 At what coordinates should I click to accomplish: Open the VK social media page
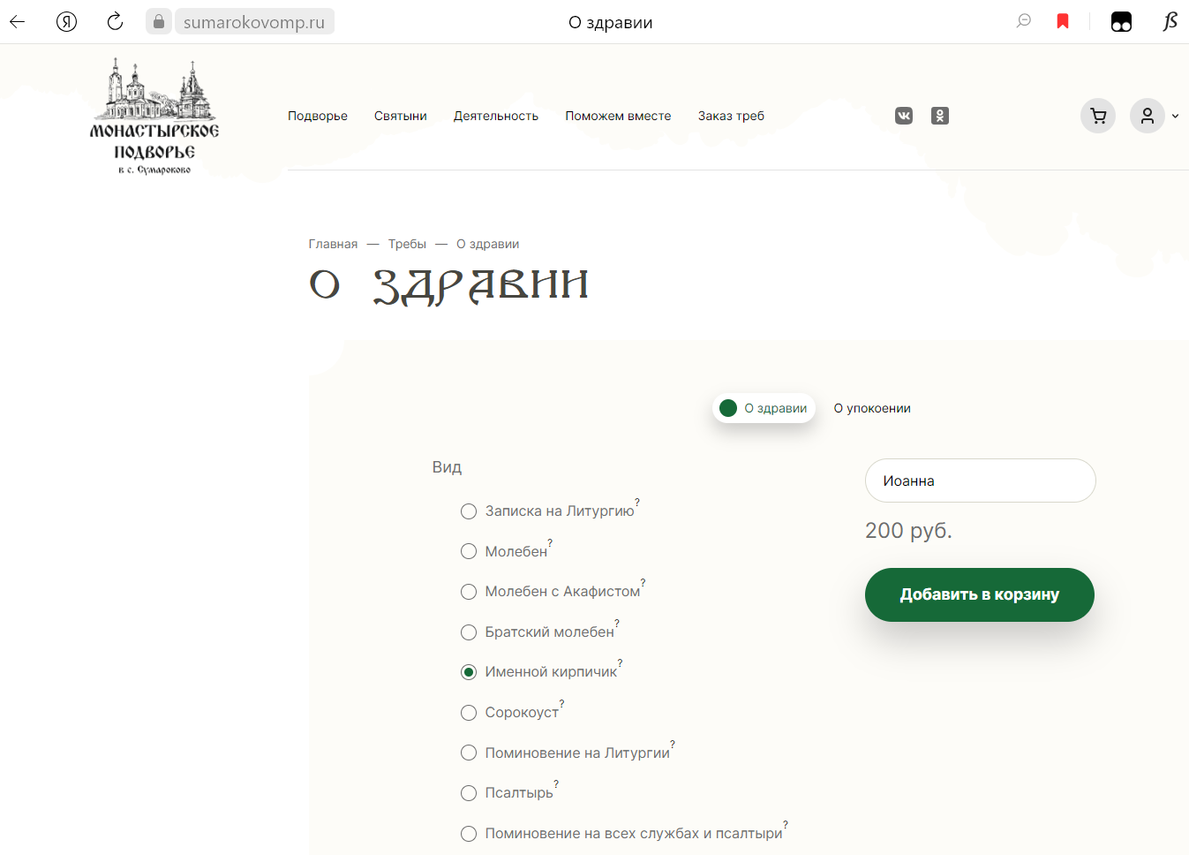[x=903, y=116]
